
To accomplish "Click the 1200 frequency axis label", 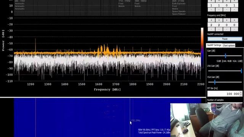I will pos(30,84).
